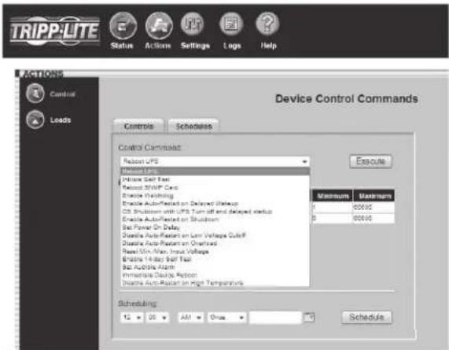The image size is (449, 350).
Task: Select the Control sidebar icon
Action: [x=35, y=94]
